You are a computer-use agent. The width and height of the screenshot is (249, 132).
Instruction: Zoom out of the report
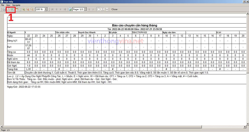coord(28,9)
